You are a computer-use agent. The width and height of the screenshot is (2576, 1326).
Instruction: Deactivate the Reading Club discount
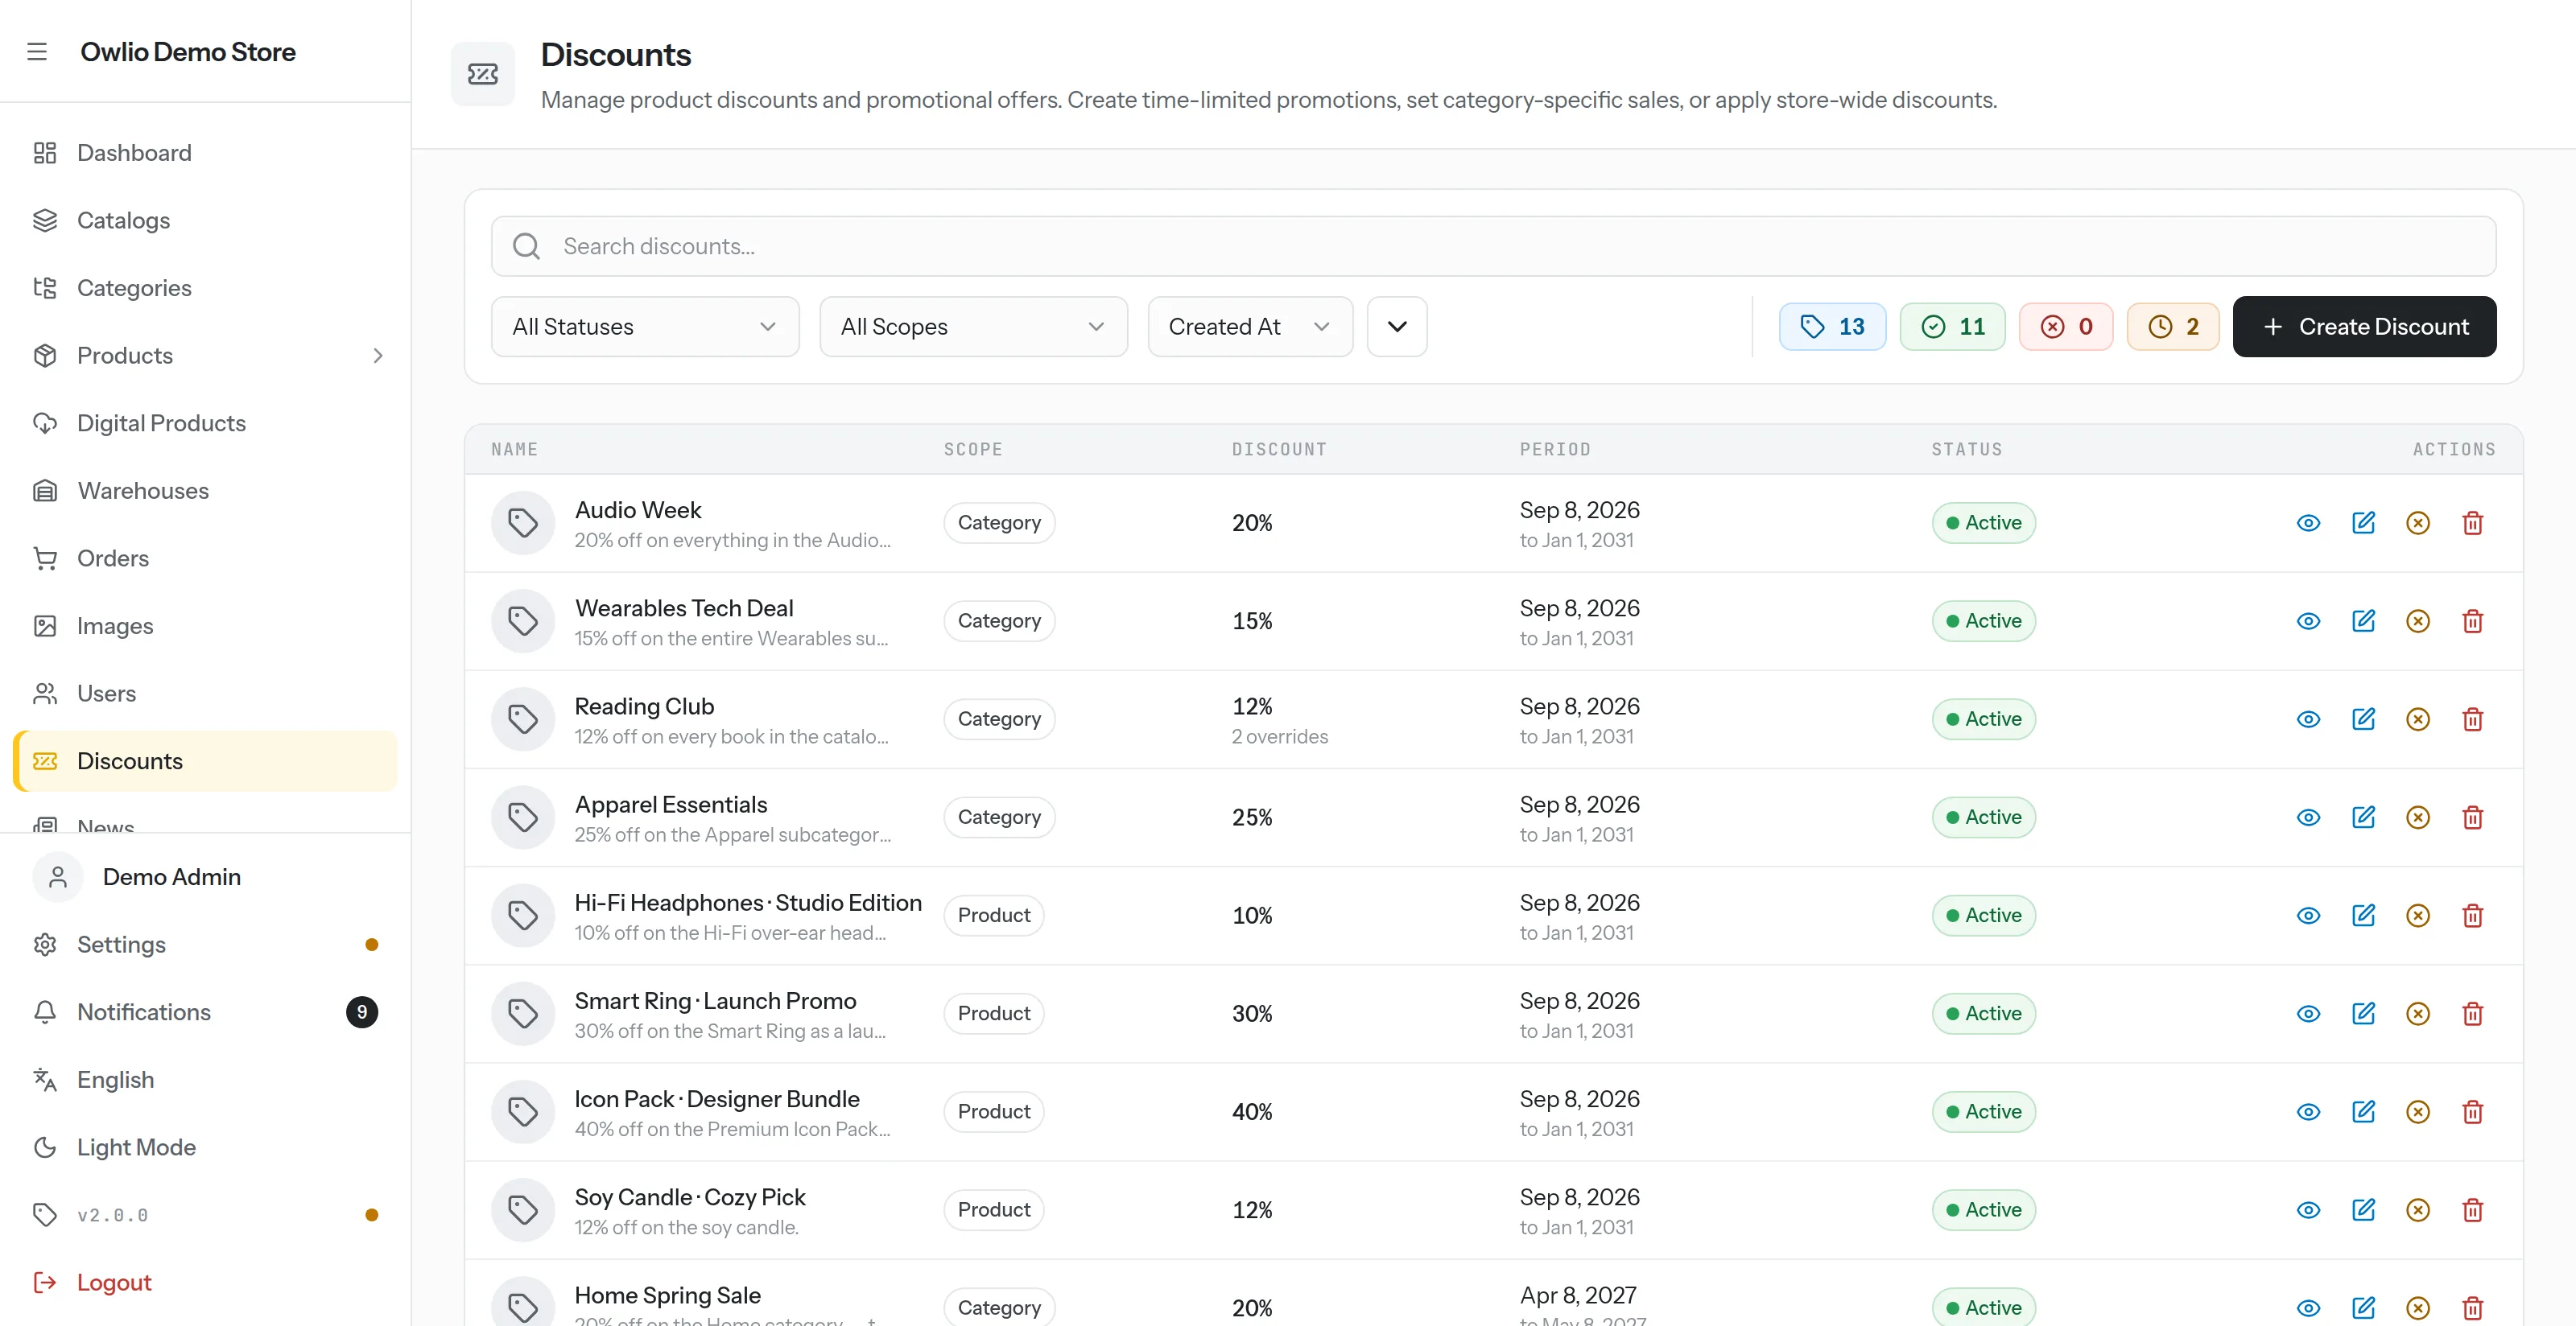pyautogui.click(x=2417, y=719)
